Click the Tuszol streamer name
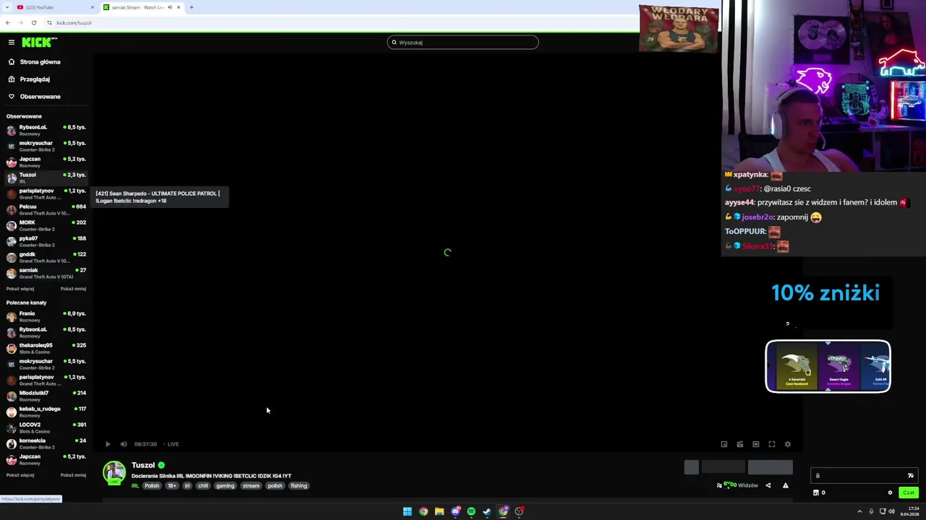Image resolution: width=926 pixels, height=520 pixels. (x=143, y=465)
